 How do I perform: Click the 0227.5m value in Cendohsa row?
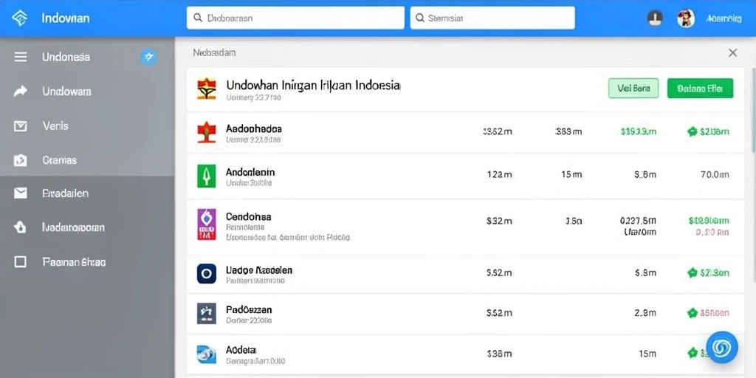tap(638, 221)
